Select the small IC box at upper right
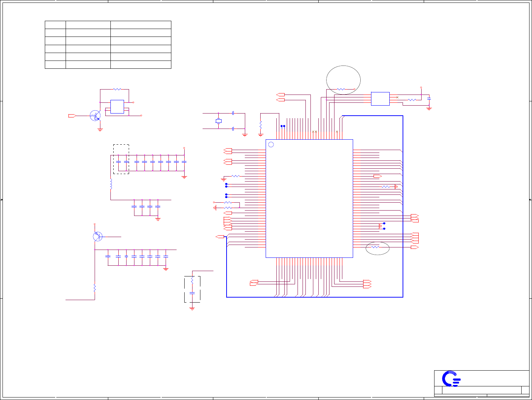The height and width of the screenshot is (400, 532). [x=380, y=98]
